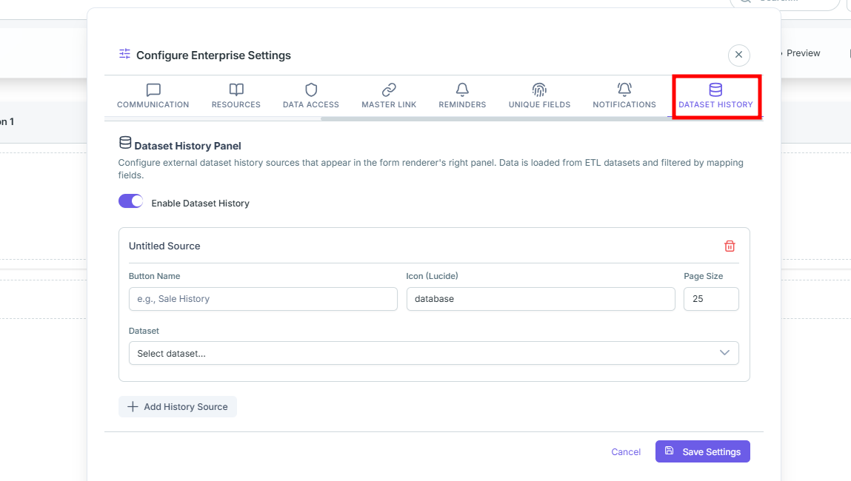The image size is (851, 481).
Task: Click the Resources book icon
Action: click(236, 90)
